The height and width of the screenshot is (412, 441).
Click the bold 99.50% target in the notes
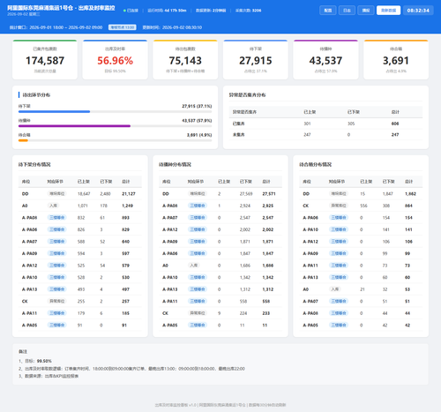tap(44, 361)
